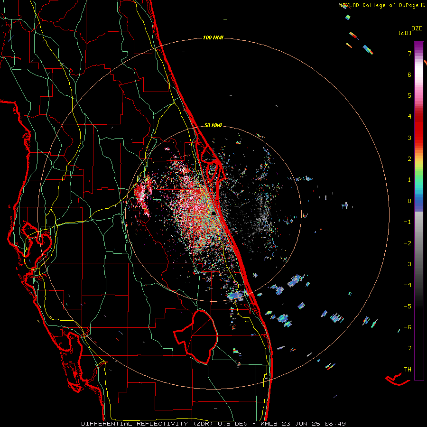
Task: Click the black radar site dot at center
Action: [214, 213]
